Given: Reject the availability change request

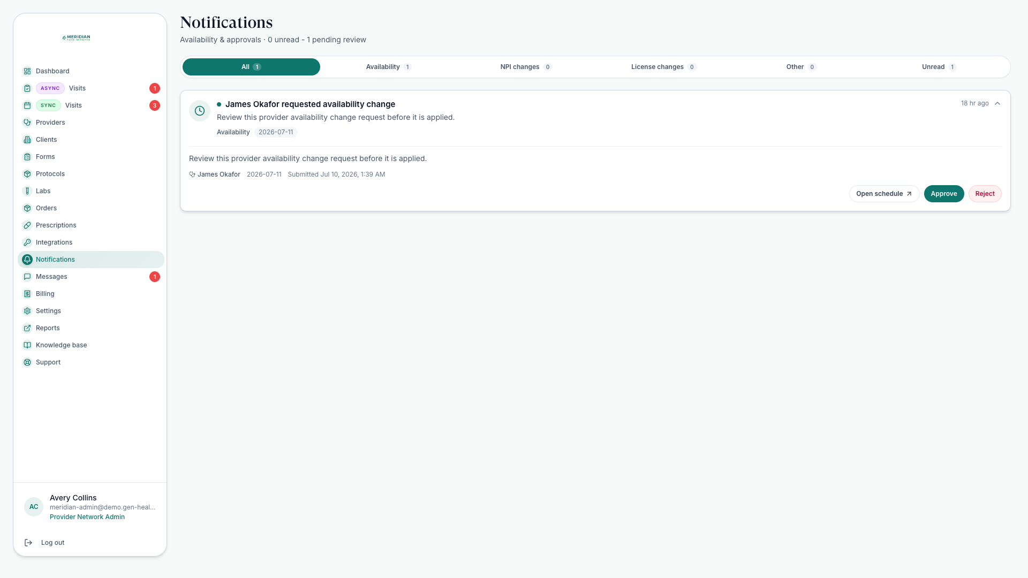Looking at the screenshot, I should point(985,194).
